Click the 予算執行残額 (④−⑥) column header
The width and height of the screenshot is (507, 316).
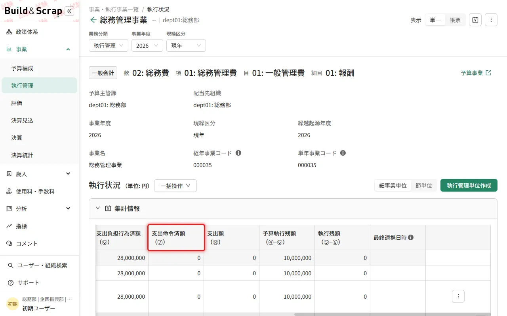[x=287, y=237]
